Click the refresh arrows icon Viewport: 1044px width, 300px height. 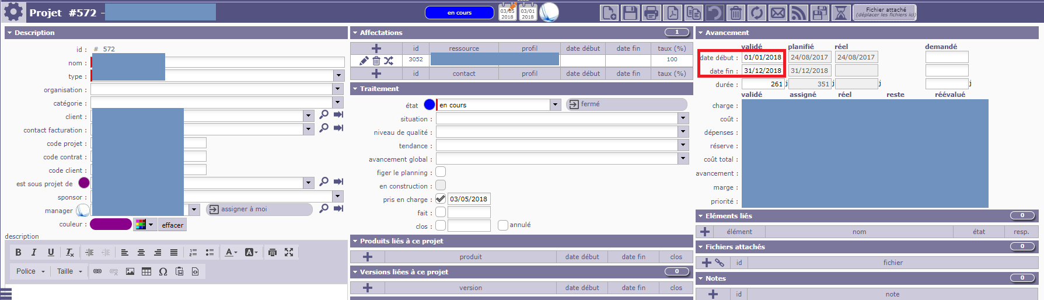pyautogui.click(x=757, y=13)
